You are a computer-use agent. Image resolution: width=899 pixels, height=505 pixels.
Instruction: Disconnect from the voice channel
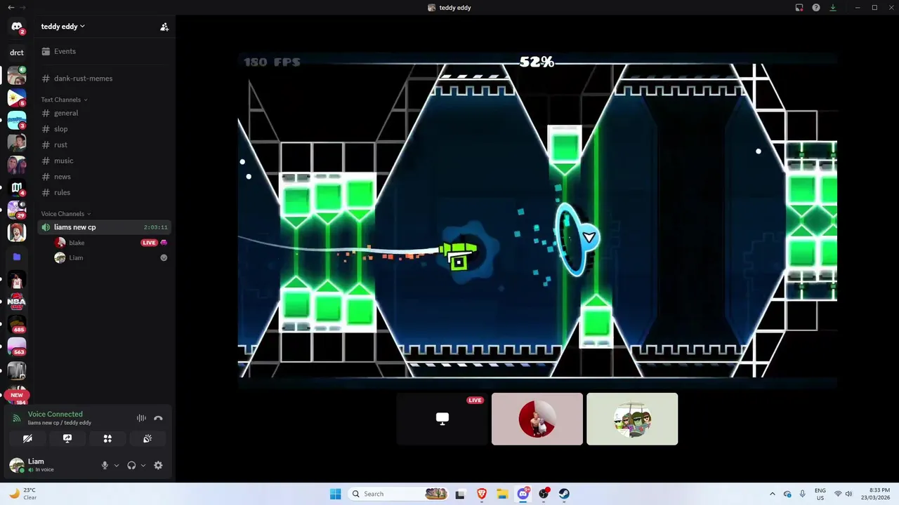[x=159, y=418]
